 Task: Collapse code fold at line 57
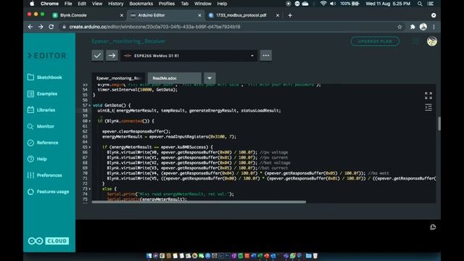tap(90, 105)
